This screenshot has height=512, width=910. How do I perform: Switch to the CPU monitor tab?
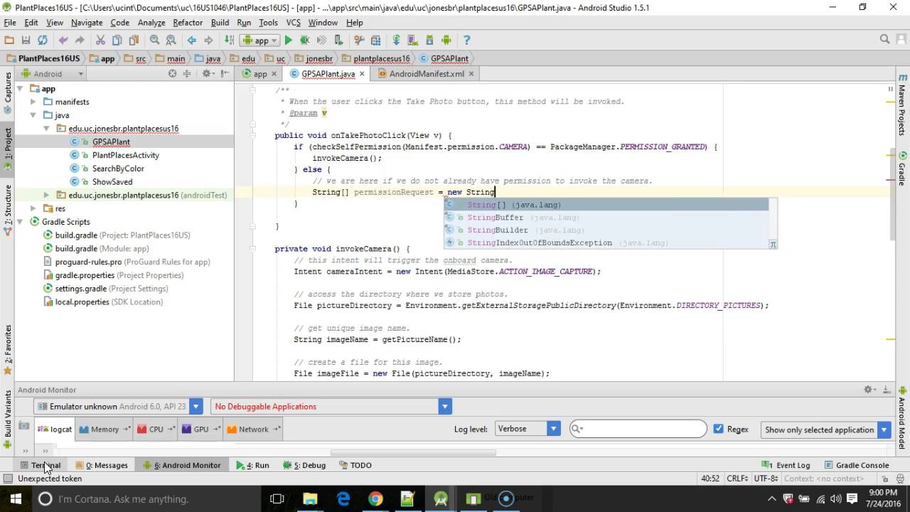(155, 429)
